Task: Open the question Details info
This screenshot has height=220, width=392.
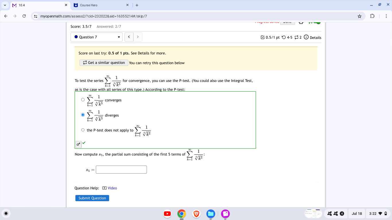Action: [313, 37]
